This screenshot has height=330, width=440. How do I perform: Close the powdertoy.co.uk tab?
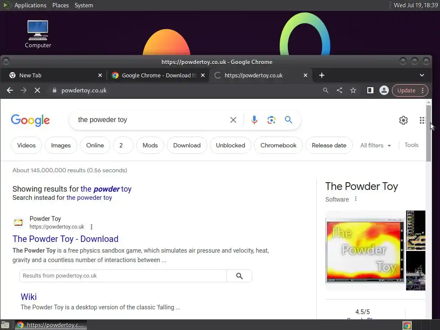[306, 75]
